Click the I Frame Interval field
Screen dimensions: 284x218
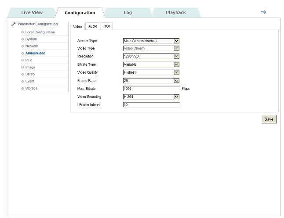pos(151,105)
